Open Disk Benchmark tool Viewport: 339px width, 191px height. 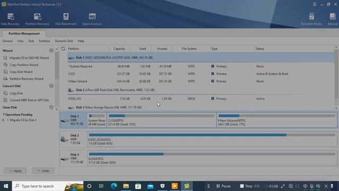[x=66, y=19]
